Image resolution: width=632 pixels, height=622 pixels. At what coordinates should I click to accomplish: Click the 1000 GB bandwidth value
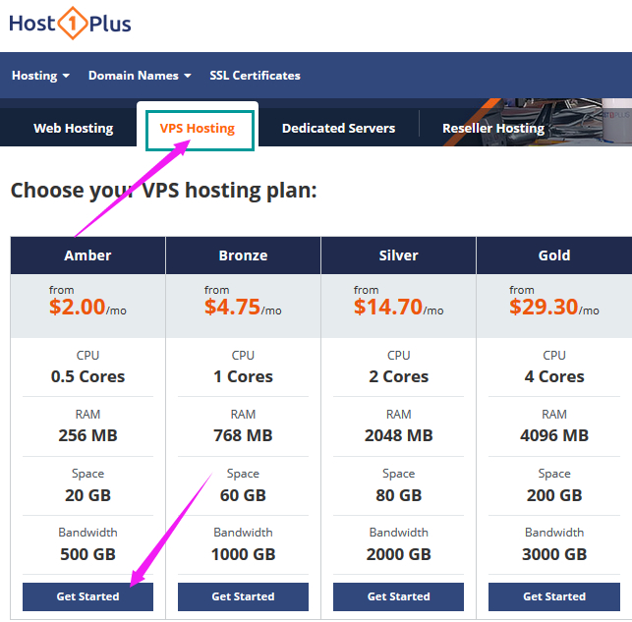243,554
